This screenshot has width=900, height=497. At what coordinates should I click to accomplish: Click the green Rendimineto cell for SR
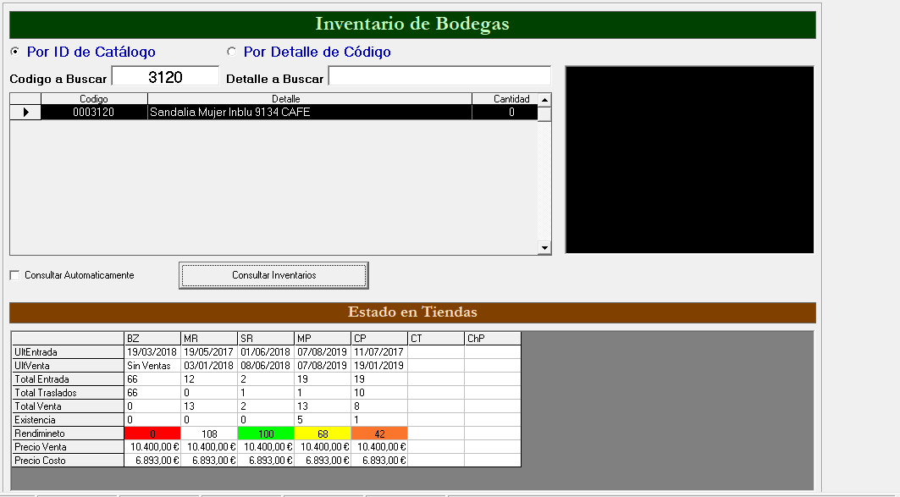tap(266, 433)
